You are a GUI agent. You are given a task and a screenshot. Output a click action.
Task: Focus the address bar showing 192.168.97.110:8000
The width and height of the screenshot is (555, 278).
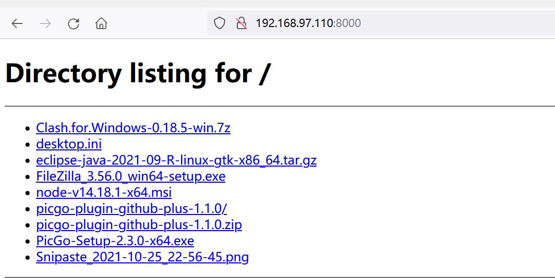365,23
